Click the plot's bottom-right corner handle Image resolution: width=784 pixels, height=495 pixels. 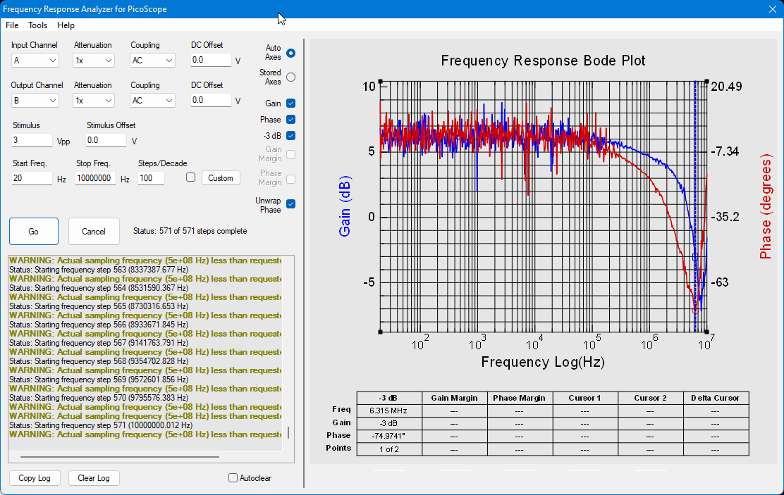point(706,332)
